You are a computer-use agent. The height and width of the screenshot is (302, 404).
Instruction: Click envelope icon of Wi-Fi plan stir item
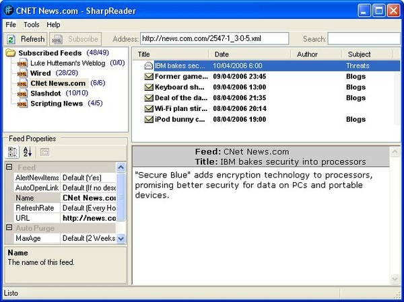tap(149, 109)
